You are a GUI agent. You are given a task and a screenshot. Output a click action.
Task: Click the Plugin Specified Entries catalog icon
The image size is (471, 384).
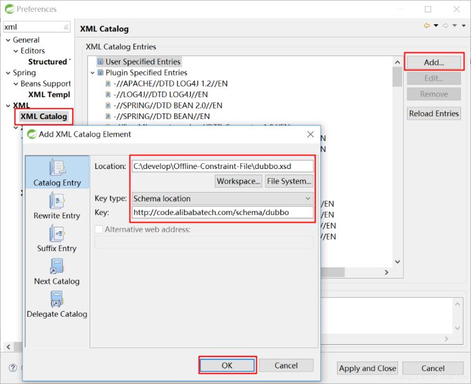click(x=101, y=73)
